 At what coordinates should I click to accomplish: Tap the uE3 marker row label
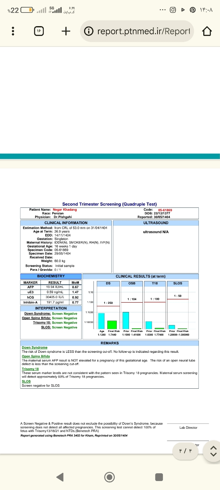point(31,292)
